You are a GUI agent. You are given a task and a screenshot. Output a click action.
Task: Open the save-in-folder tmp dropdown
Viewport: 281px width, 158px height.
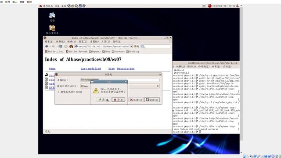tap(120, 86)
